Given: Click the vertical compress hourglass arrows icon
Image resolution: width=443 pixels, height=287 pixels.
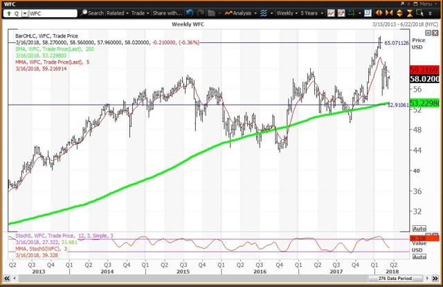Looking at the screenshot, I should tap(410, 13).
